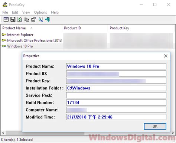Maximize the ProduKey window
Screen dimensions: 176x143
(155, 4)
